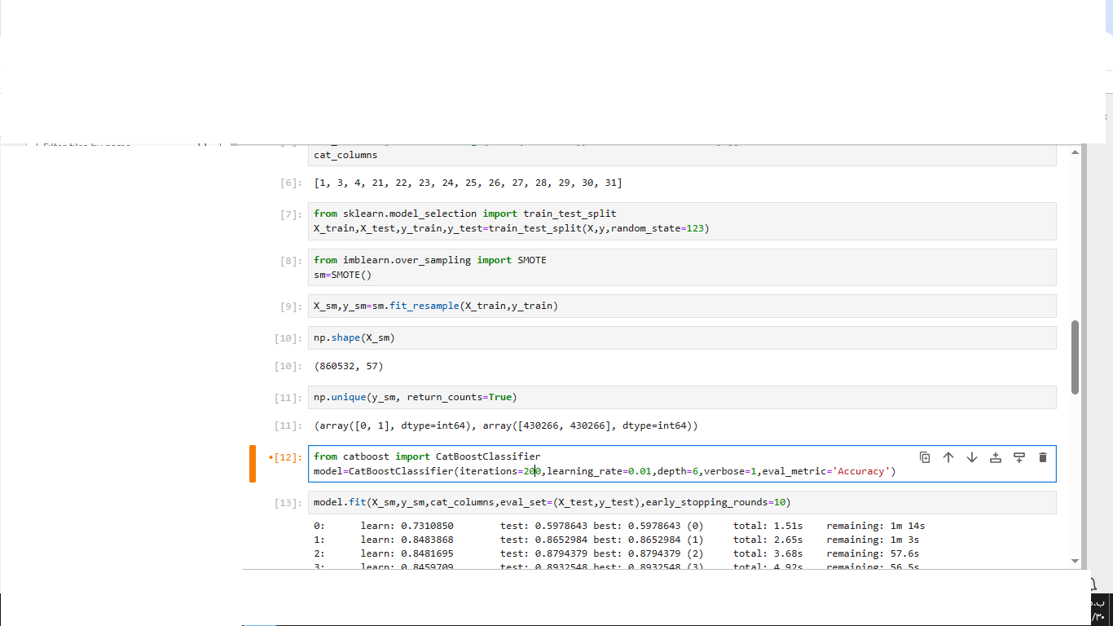Click the notebook vertical scrollbar thumb
The width and height of the screenshot is (1113, 626).
pyautogui.click(x=1075, y=357)
